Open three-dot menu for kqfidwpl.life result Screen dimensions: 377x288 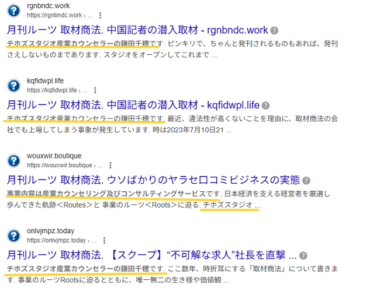[x=95, y=90]
